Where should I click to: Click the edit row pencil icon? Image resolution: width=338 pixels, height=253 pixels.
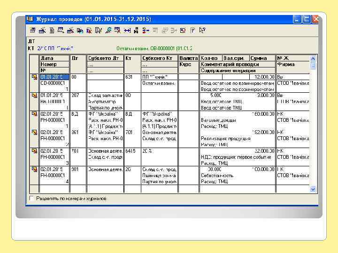(x=70, y=30)
